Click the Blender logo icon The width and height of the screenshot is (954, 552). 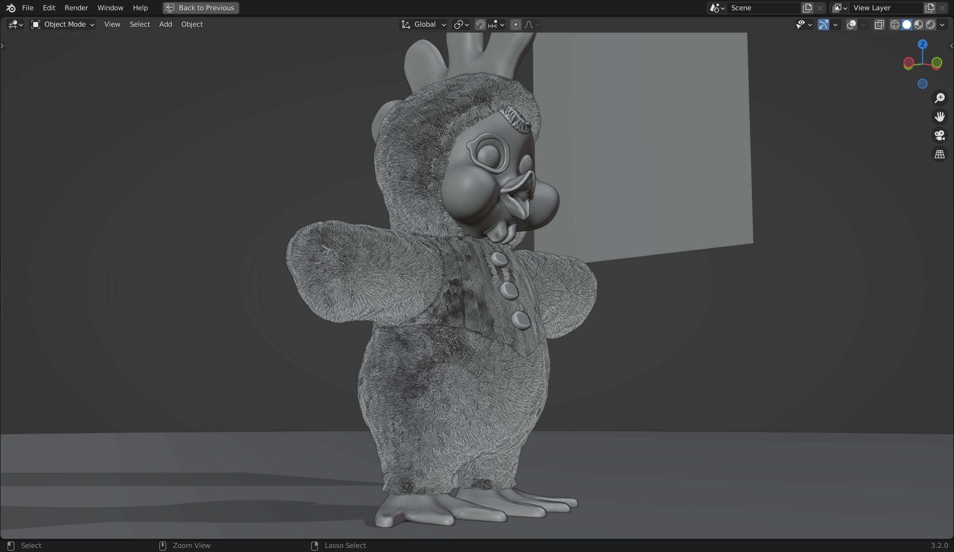[x=11, y=8]
